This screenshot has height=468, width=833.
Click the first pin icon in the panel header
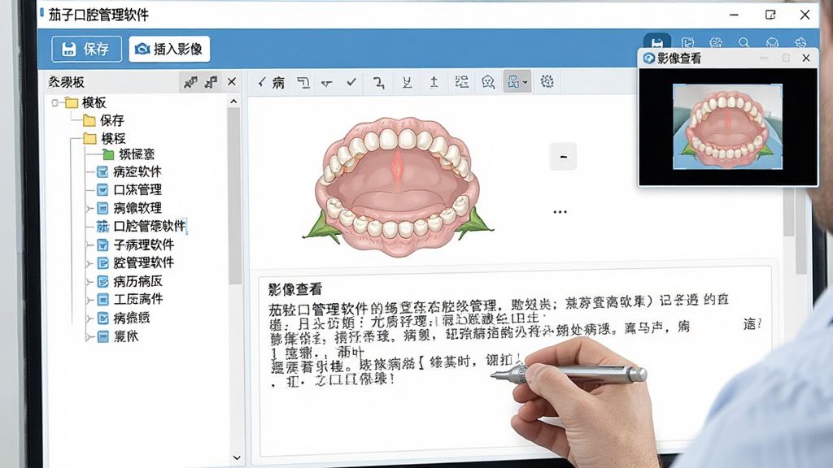click(190, 82)
